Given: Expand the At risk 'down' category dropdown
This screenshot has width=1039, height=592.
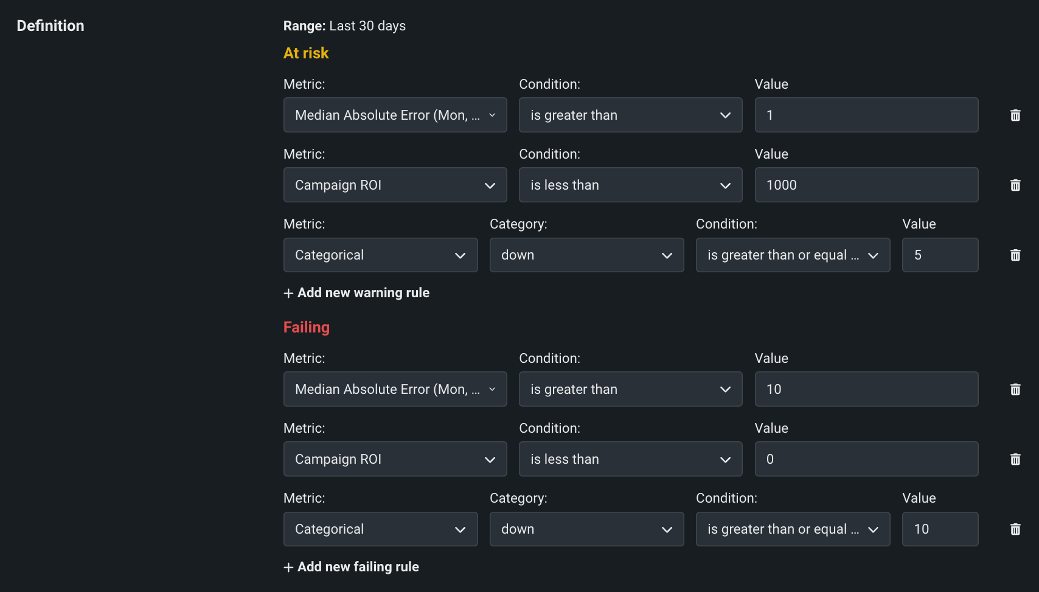Looking at the screenshot, I should 586,255.
